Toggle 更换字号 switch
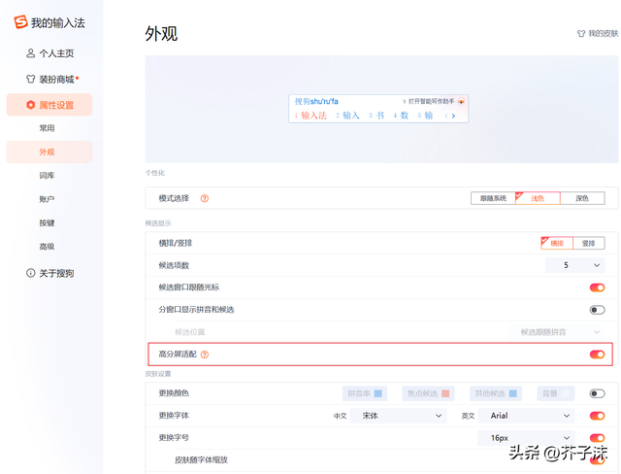Viewport: 621px width, 474px height. click(598, 438)
